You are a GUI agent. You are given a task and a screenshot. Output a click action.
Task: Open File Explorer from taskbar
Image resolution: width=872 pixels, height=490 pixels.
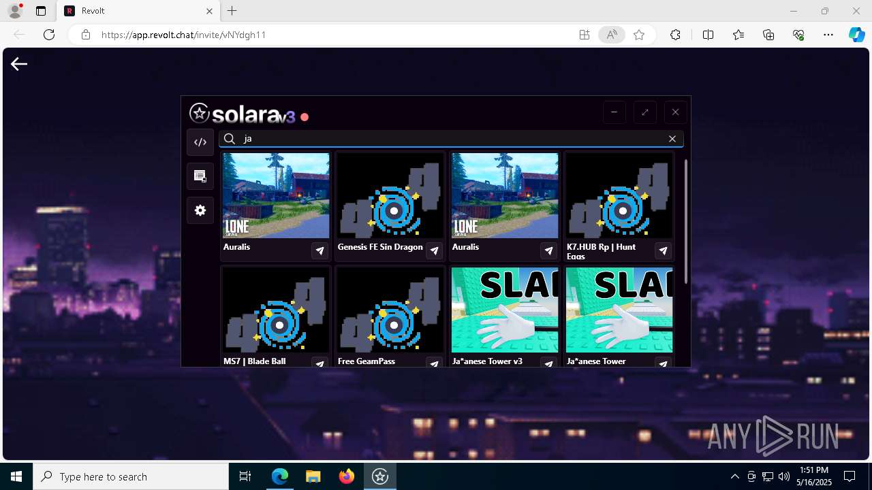click(x=313, y=476)
